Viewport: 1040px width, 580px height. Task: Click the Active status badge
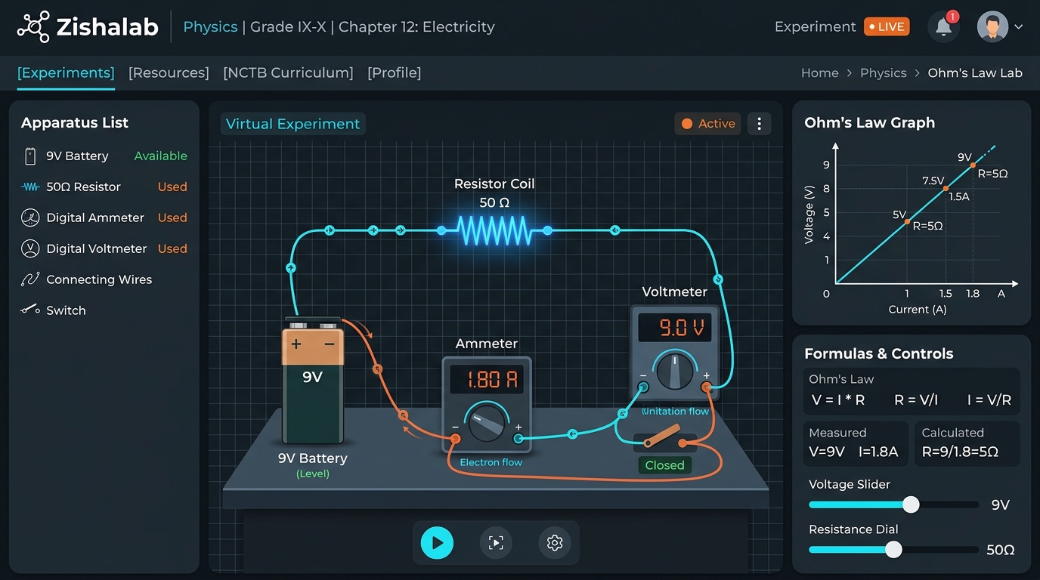pos(708,124)
